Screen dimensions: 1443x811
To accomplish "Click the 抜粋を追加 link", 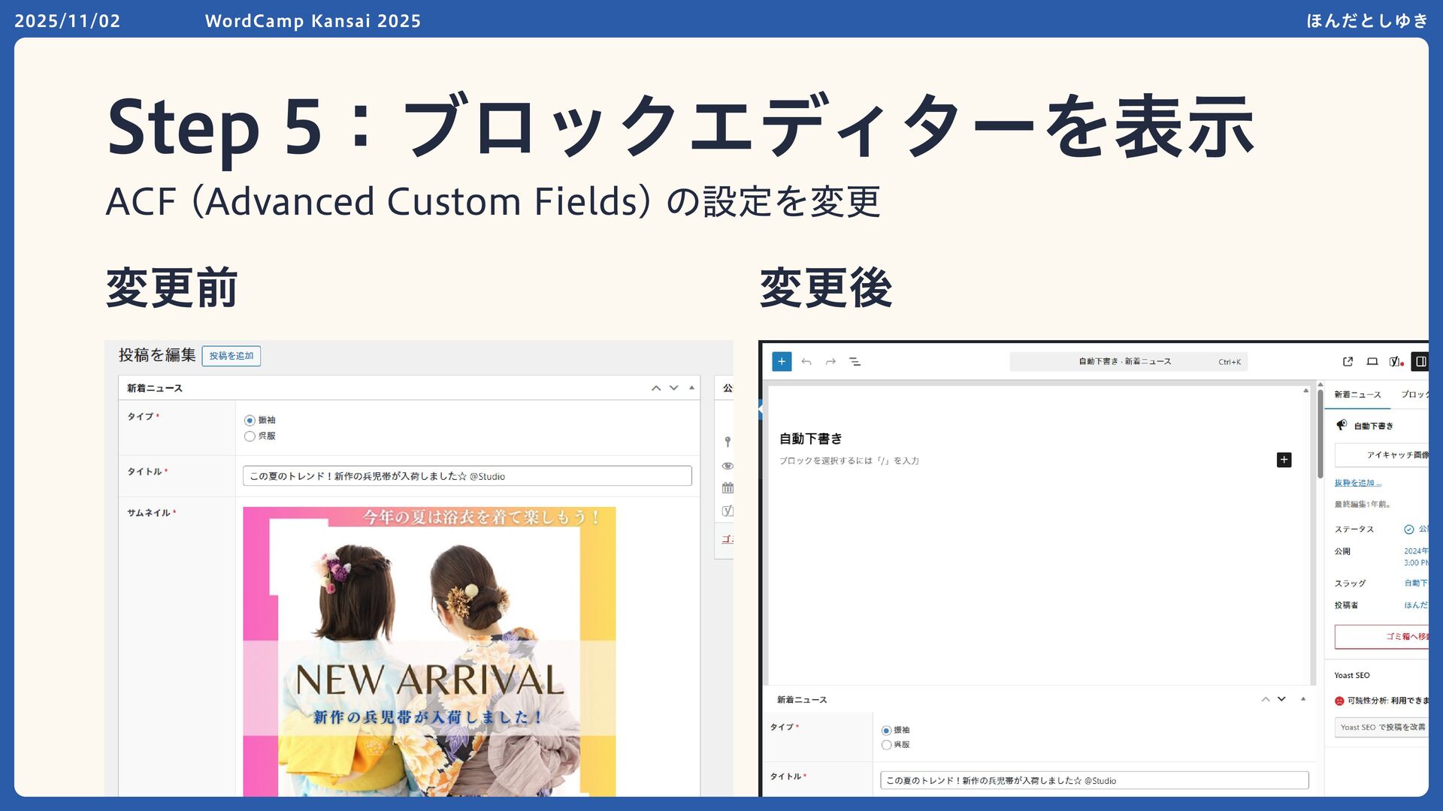I will click(x=1357, y=483).
